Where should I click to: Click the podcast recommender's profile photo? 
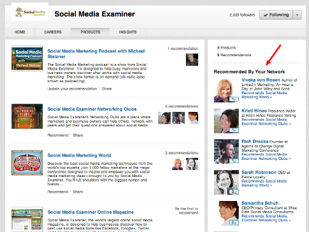tap(192, 59)
